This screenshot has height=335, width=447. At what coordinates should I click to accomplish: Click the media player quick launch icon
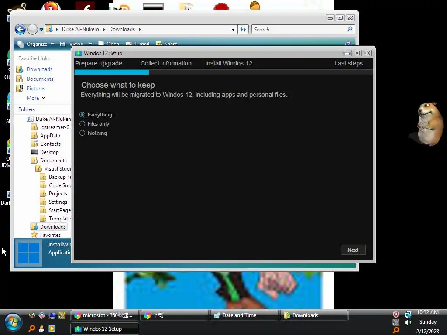pyautogui.click(x=52, y=328)
